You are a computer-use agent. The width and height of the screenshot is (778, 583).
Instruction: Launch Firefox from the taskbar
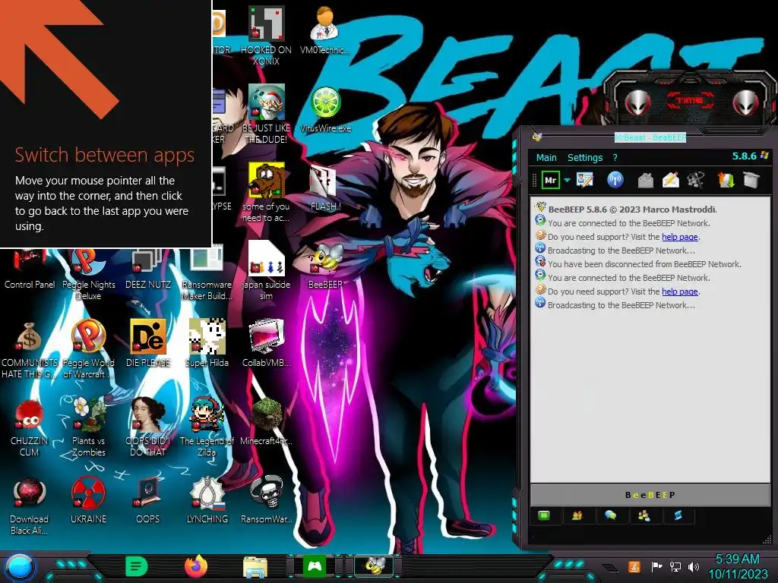point(195,566)
